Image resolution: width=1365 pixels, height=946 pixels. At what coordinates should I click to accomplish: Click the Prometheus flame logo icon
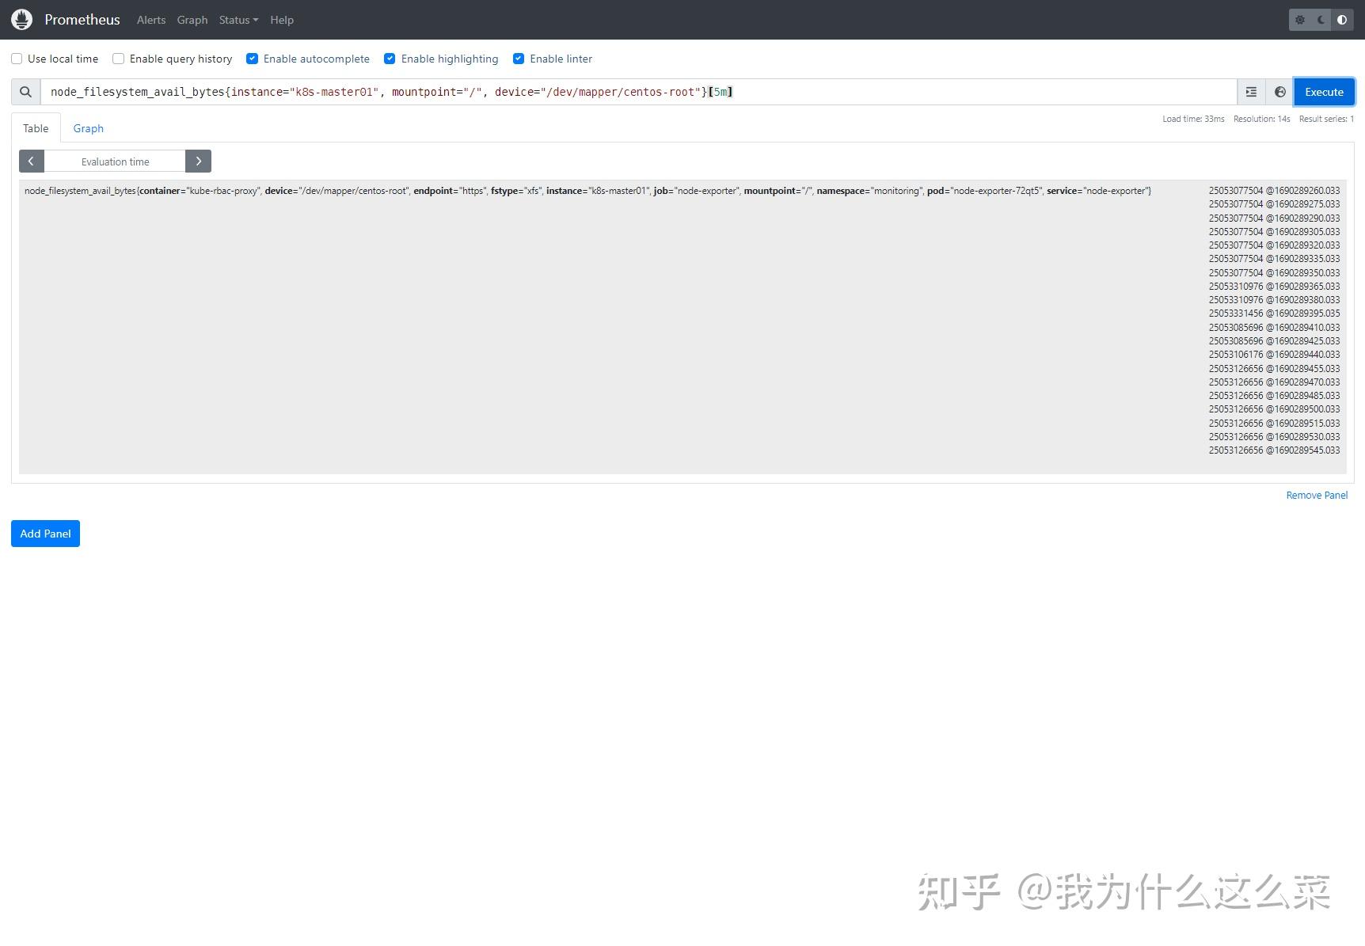(x=22, y=20)
